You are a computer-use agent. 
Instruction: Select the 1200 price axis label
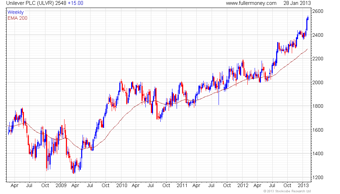pos(318,177)
